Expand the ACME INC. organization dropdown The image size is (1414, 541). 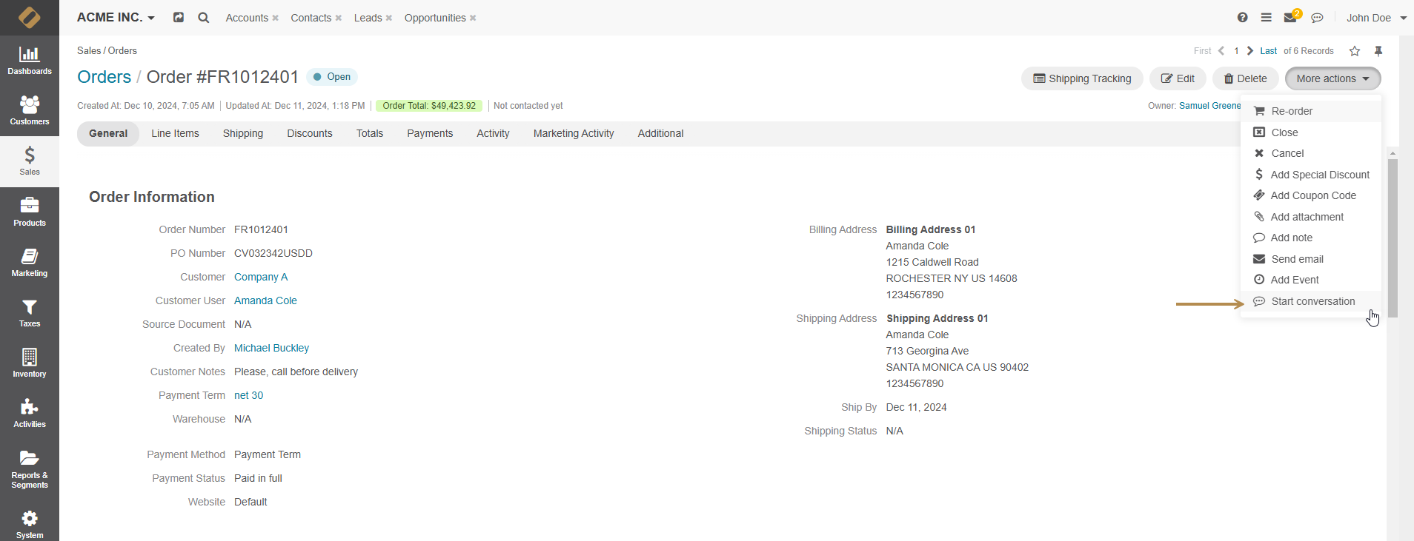116,18
